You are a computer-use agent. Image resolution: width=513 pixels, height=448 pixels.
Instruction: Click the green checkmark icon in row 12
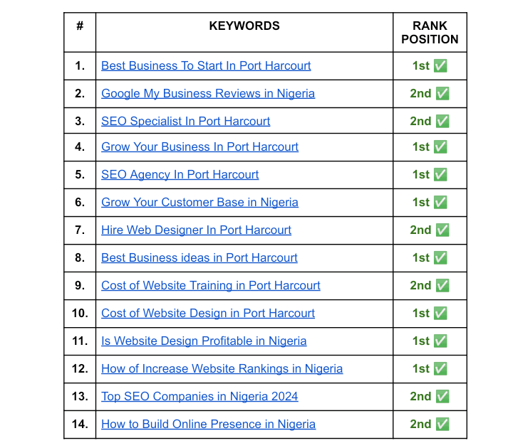pyautogui.click(x=440, y=369)
